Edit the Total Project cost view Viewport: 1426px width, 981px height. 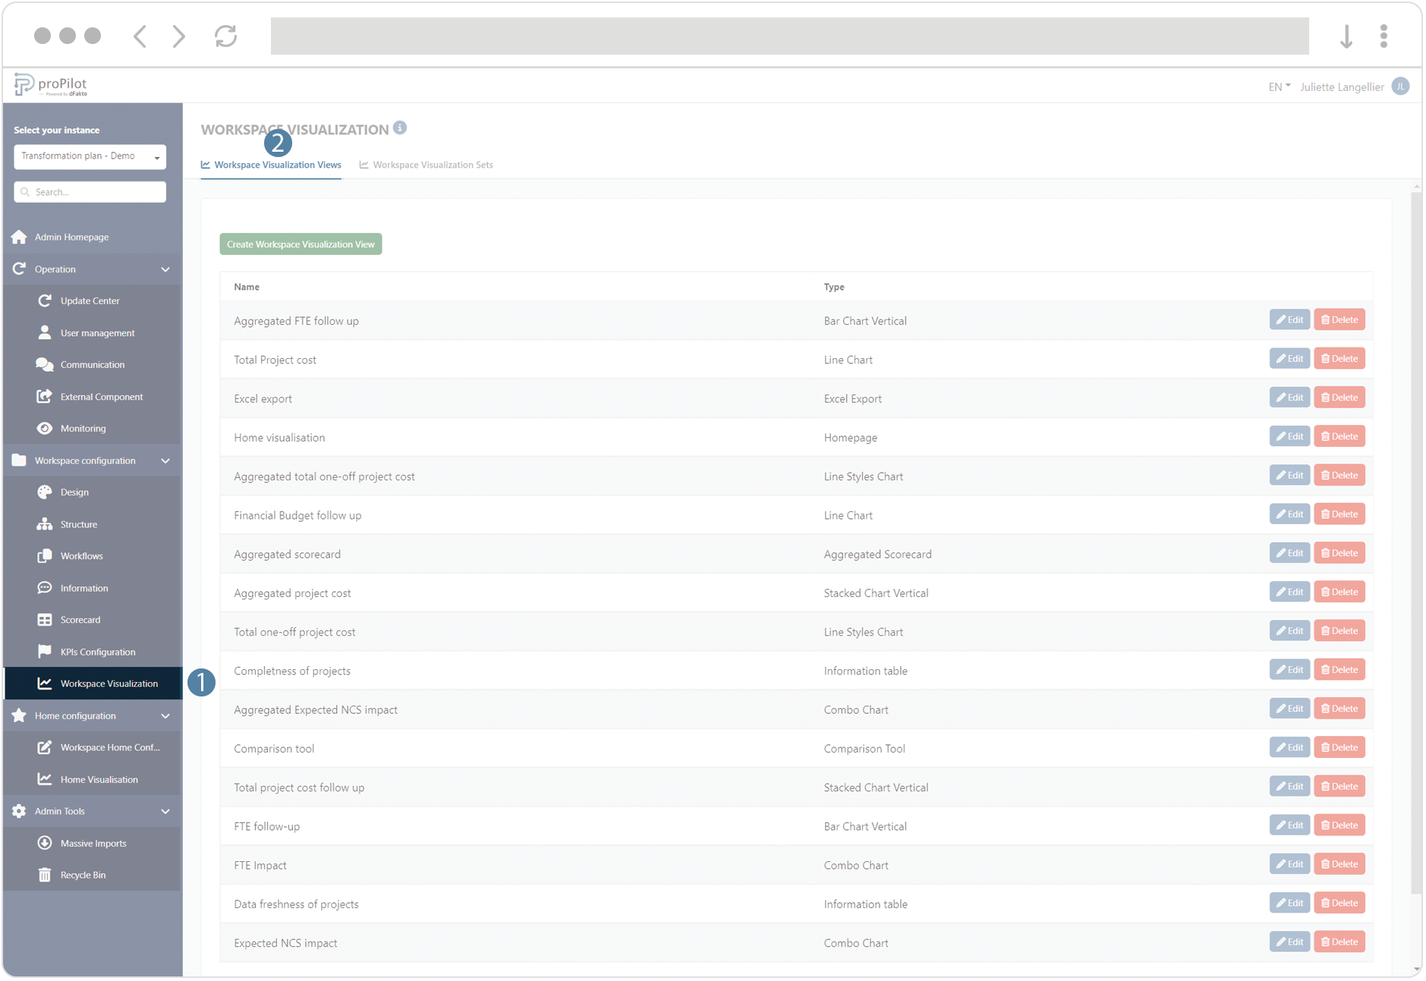(x=1289, y=358)
